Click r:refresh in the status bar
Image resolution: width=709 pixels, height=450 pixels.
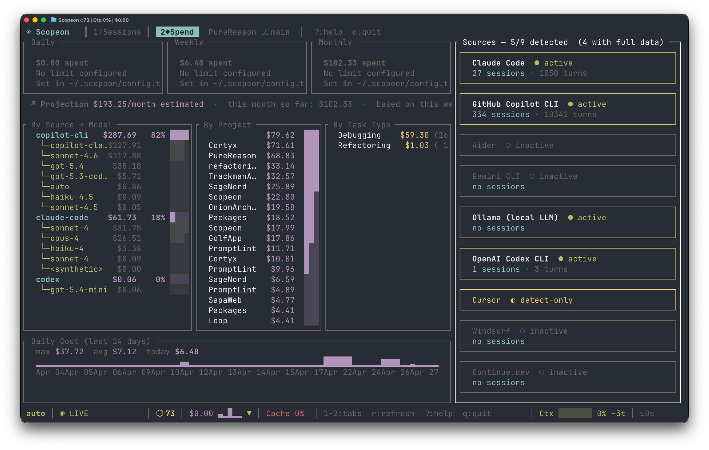pos(393,414)
